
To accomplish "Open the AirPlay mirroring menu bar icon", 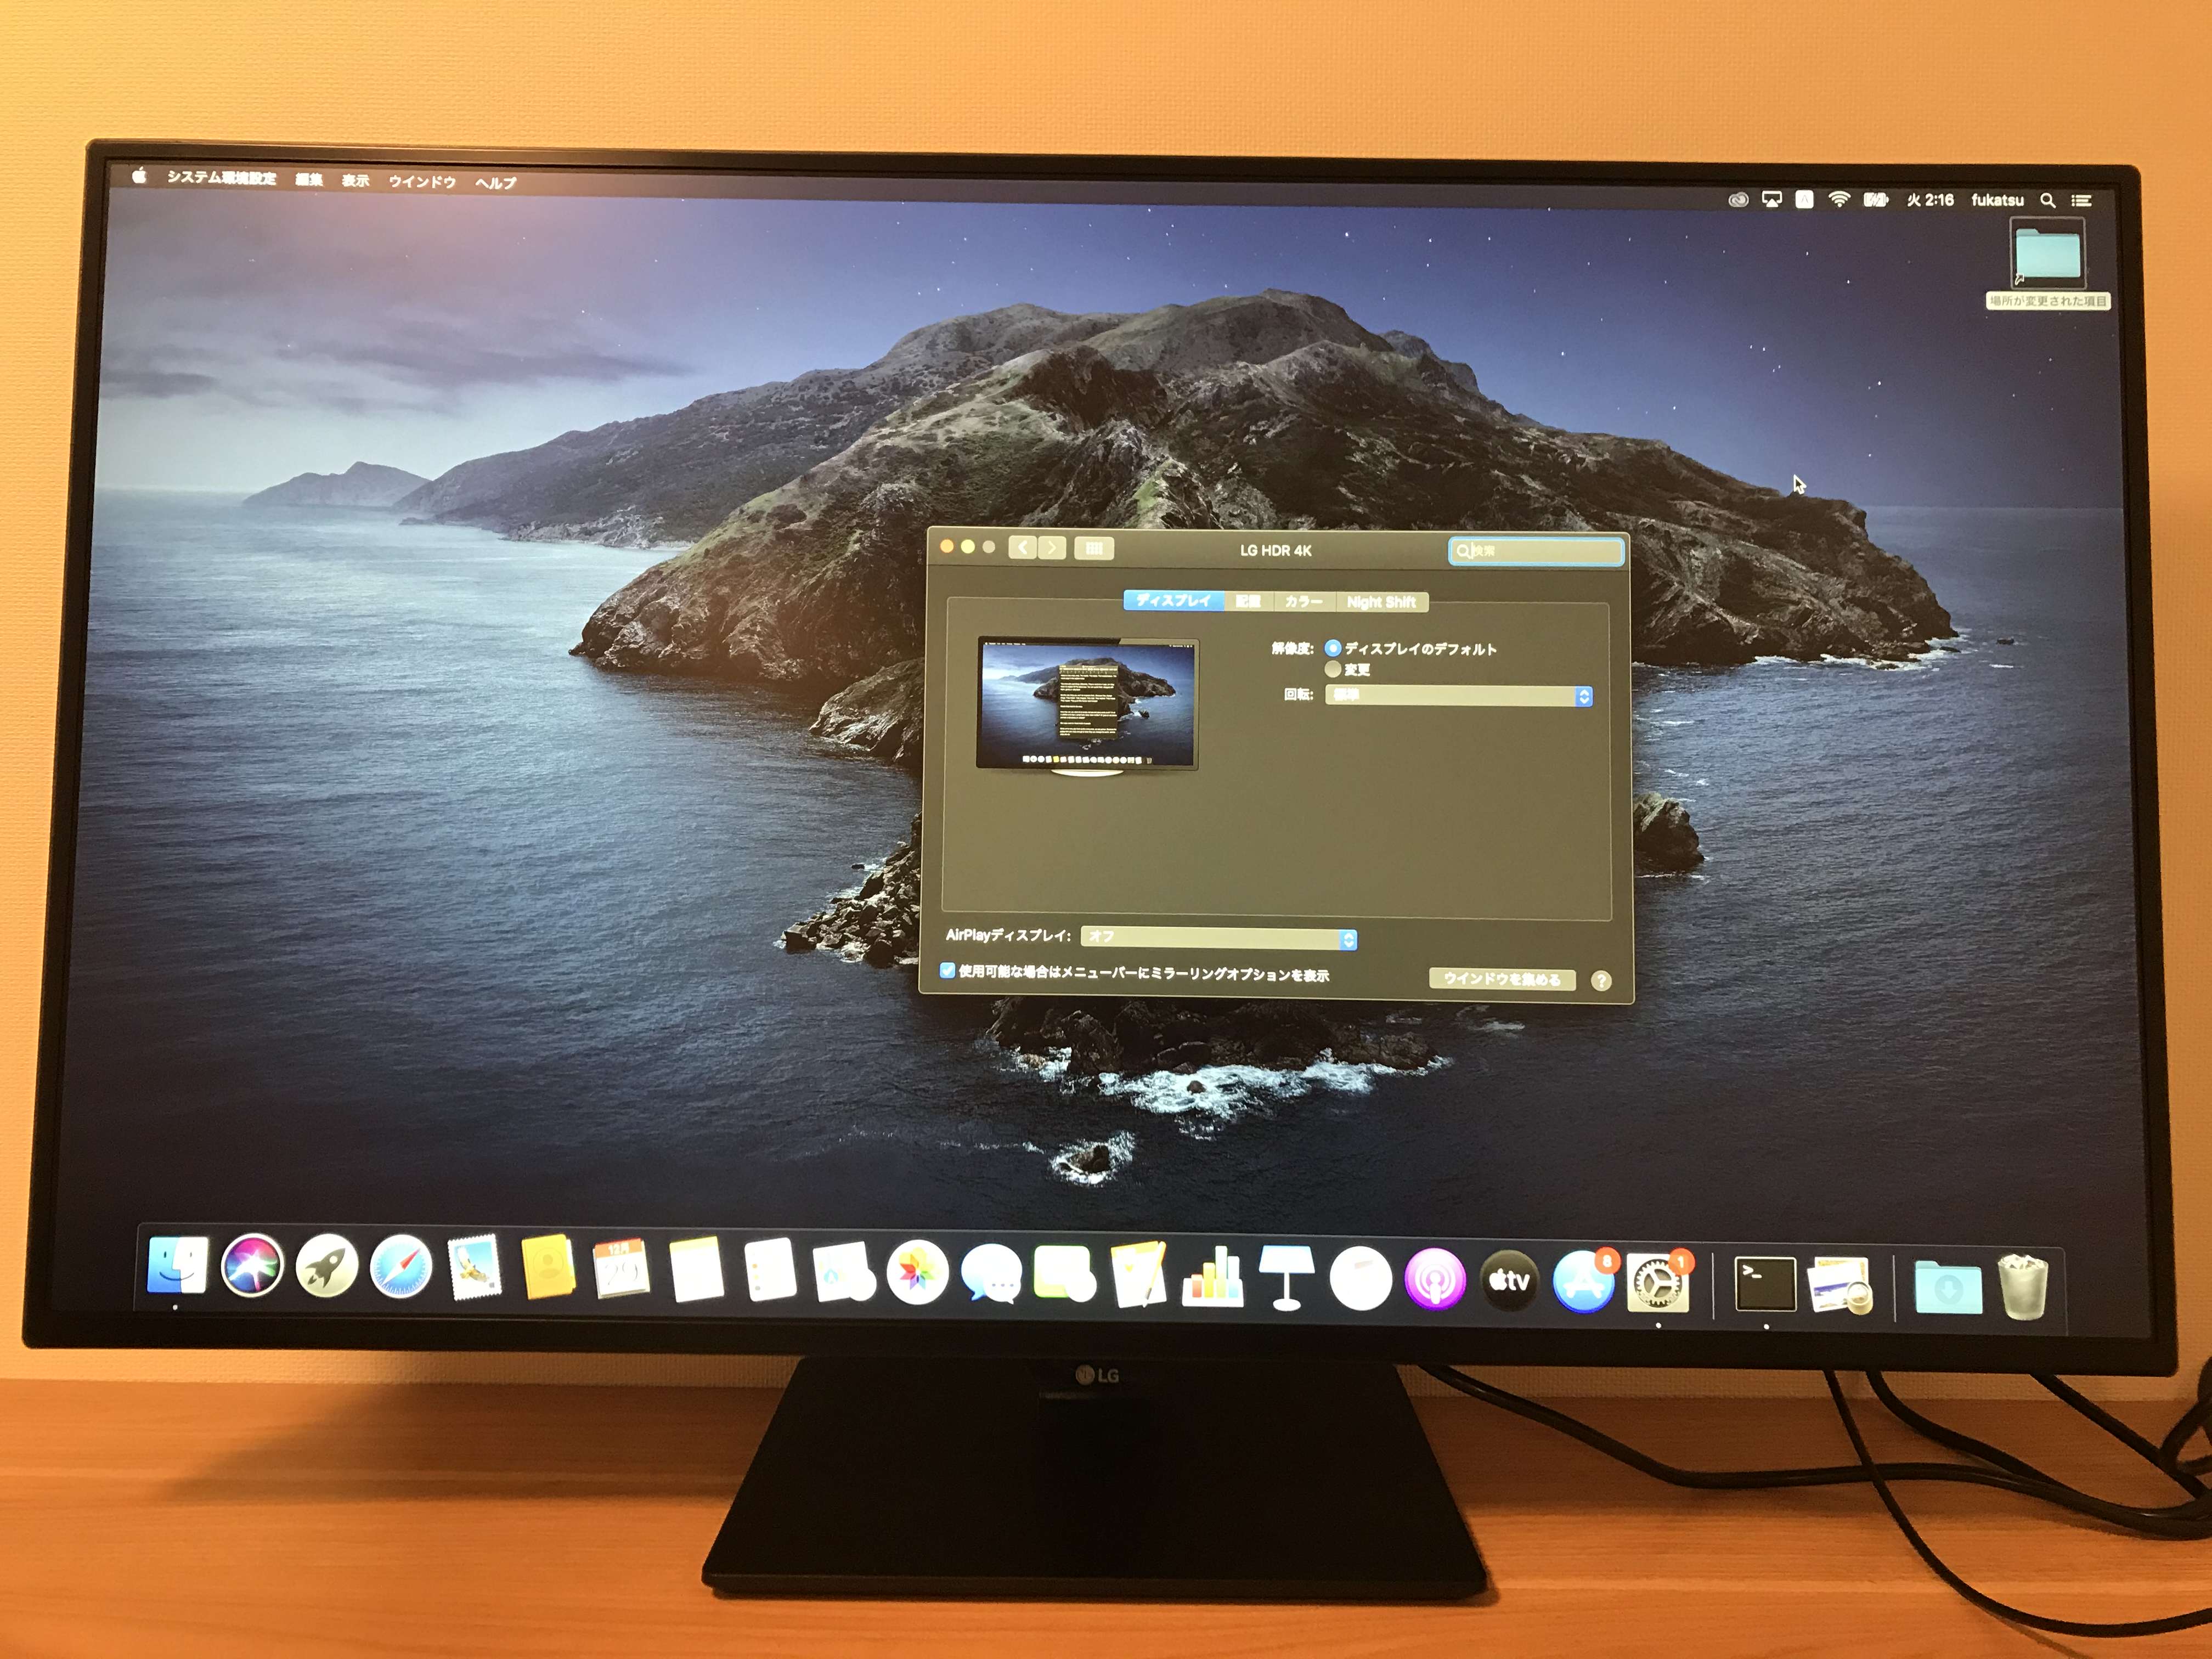I will [x=1771, y=200].
